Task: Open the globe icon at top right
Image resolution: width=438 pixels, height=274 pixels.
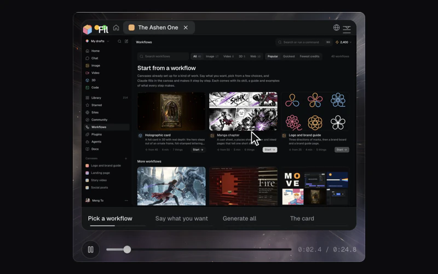Action: [336, 27]
